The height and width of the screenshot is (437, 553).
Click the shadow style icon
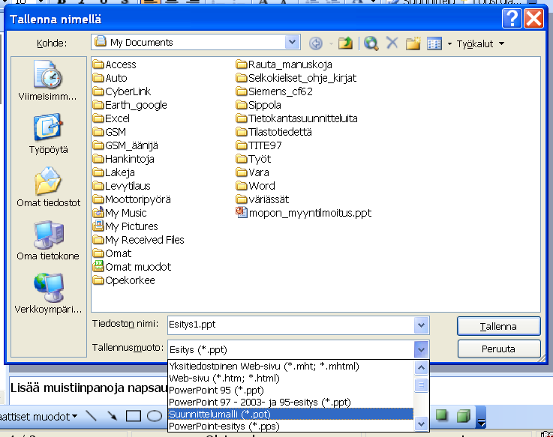441,415
